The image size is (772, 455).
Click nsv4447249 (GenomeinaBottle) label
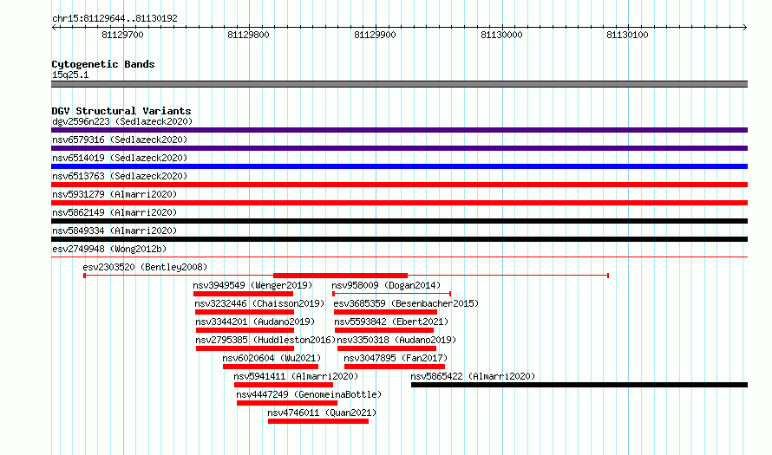click(309, 394)
